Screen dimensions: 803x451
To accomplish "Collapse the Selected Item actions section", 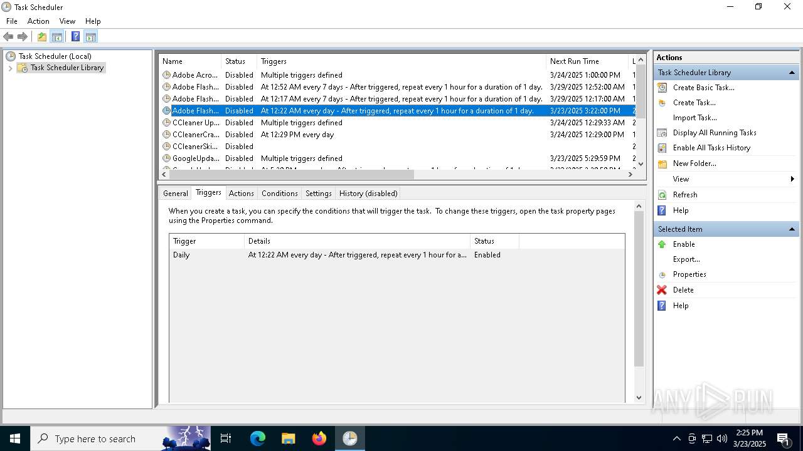I will 792,229.
